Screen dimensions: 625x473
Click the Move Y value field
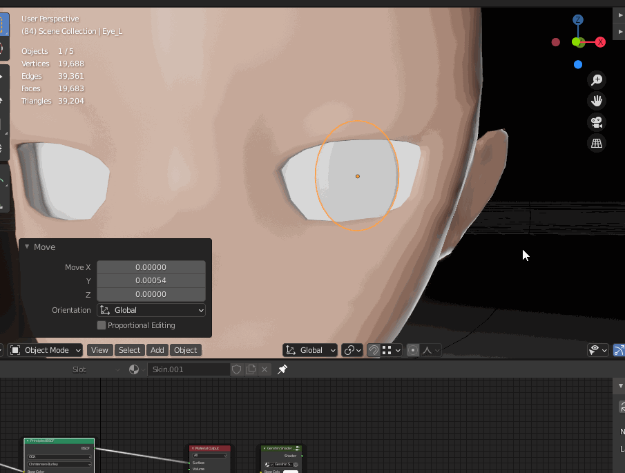pos(151,281)
